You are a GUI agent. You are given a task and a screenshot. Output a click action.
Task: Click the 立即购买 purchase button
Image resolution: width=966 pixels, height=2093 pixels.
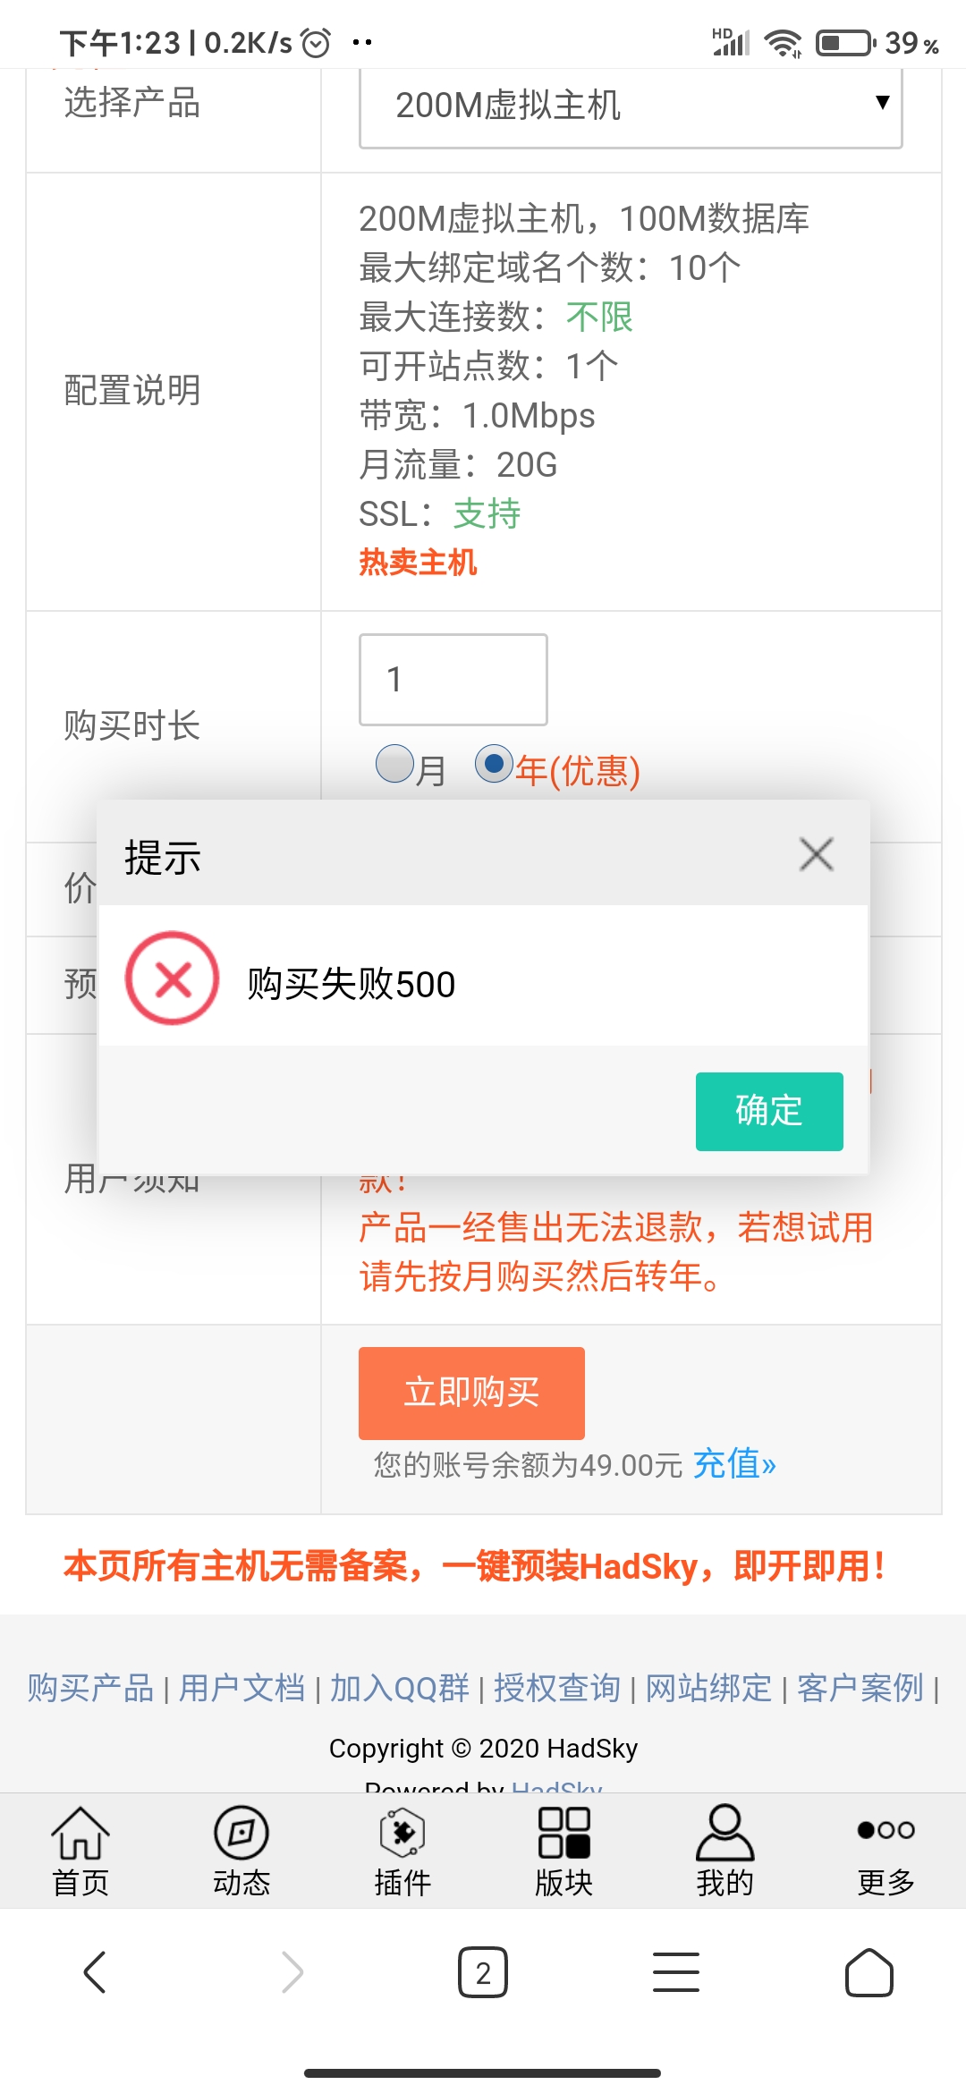(471, 1393)
